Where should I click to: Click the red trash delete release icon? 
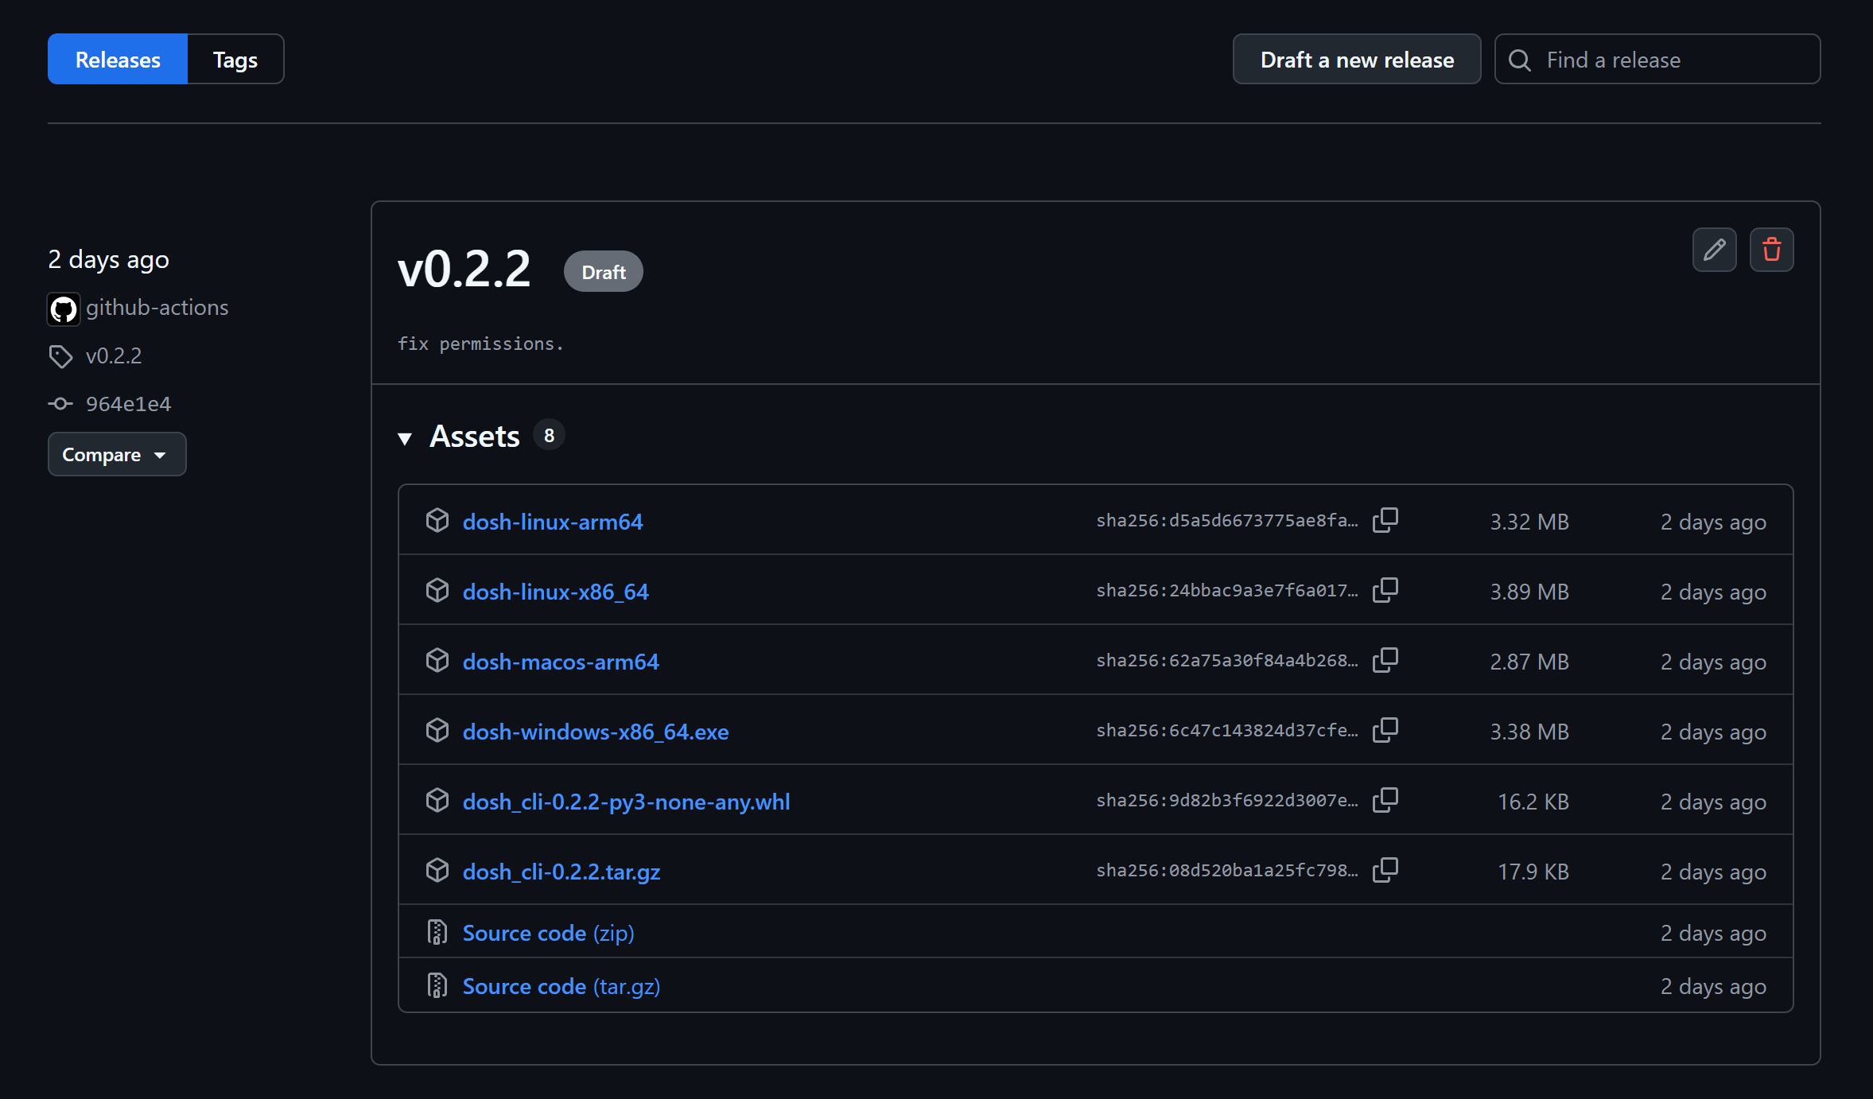tap(1771, 250)
